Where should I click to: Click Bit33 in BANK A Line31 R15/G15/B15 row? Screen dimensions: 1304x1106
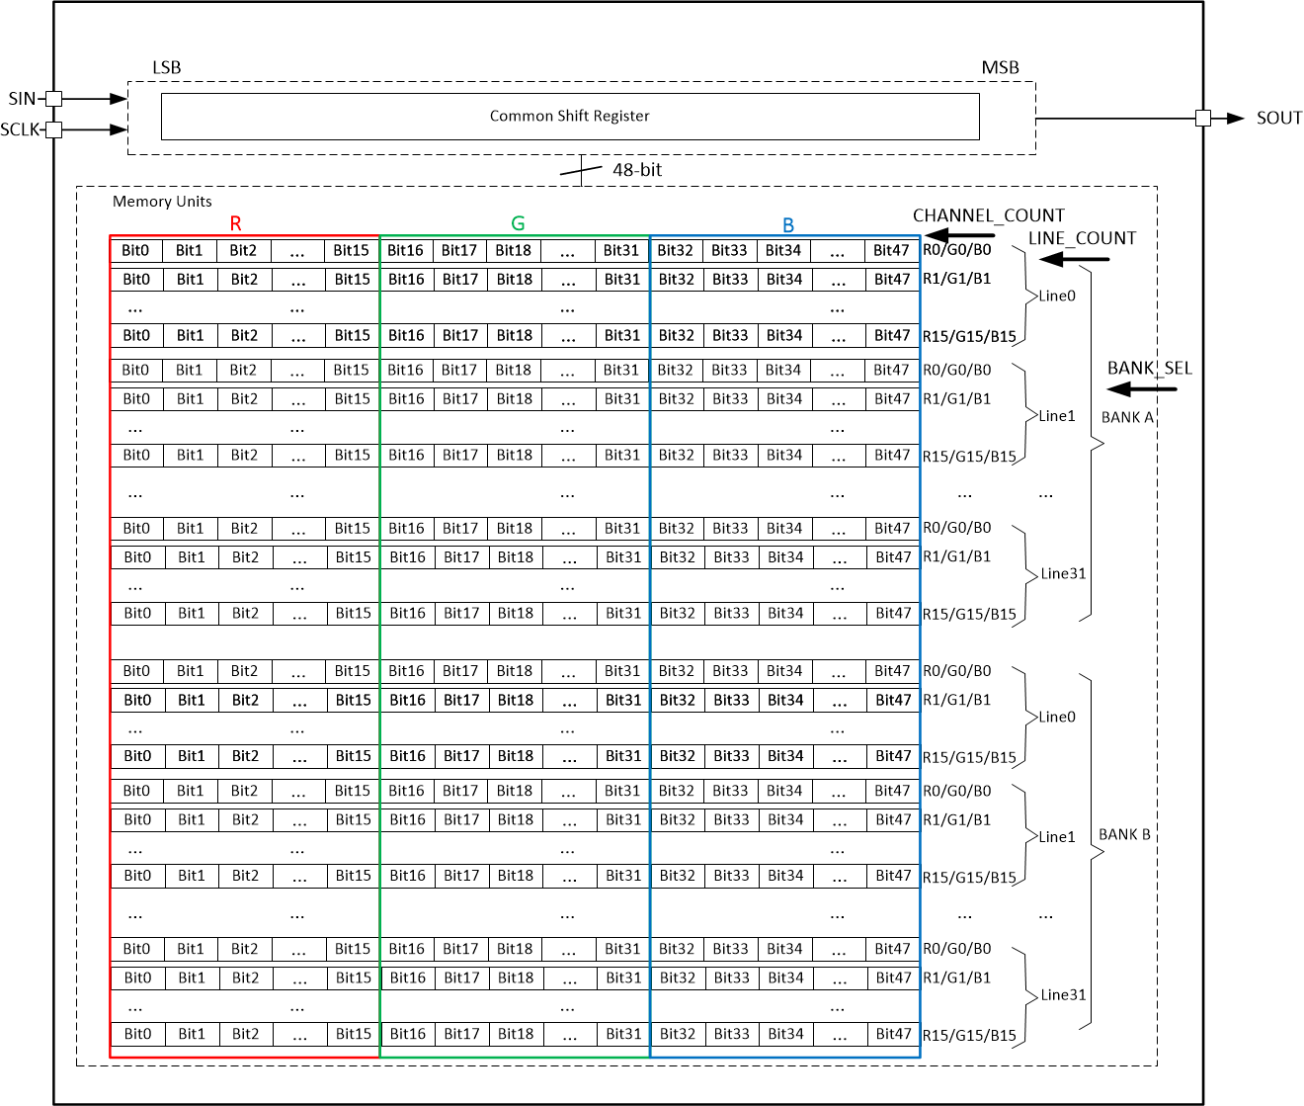point(731,613)
